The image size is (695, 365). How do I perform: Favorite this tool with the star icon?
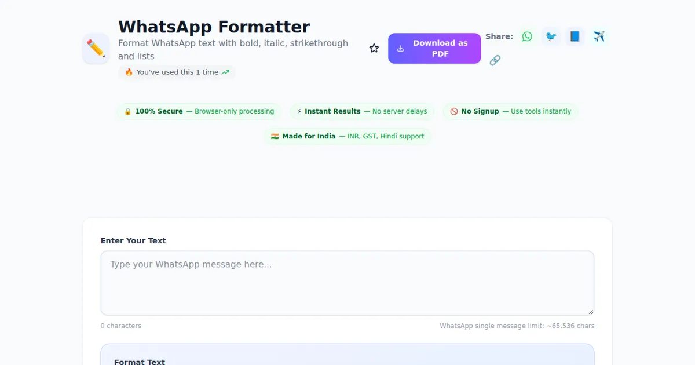coord(374,49)
